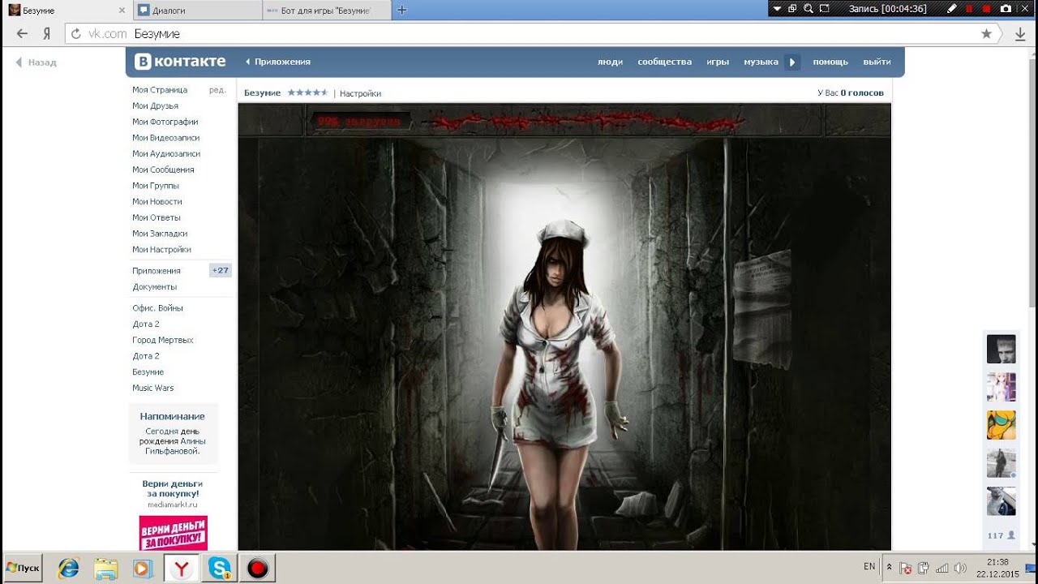Click the recorder window-select icon
The width and height of the screenshot is (1038, 584).
792,8
